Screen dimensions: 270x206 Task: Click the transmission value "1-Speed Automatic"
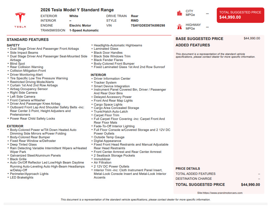84,31
